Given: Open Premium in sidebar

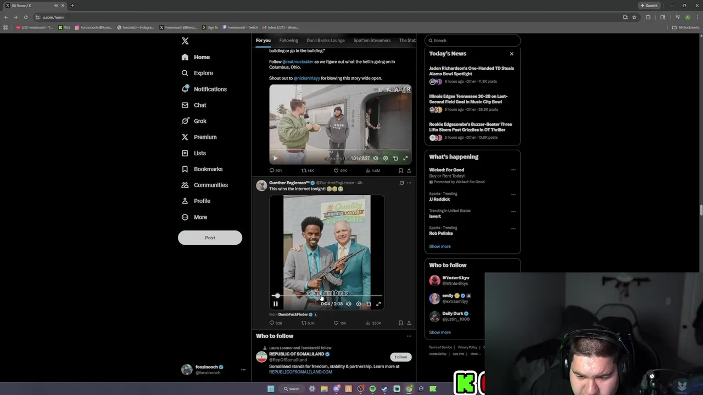Looking at the screenshot, I should coord(198,137).
